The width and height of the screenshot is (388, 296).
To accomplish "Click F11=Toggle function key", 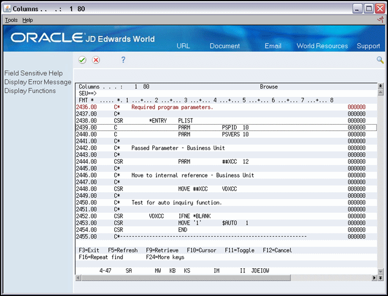I will pos(239,250).
